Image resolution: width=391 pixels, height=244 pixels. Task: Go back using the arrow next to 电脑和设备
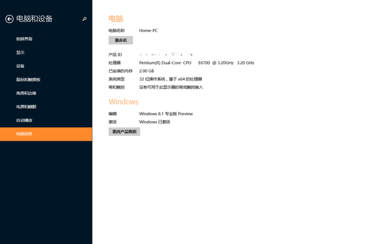click(10, 19)
